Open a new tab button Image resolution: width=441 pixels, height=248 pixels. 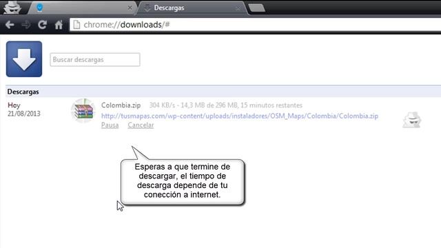[256, 8]
